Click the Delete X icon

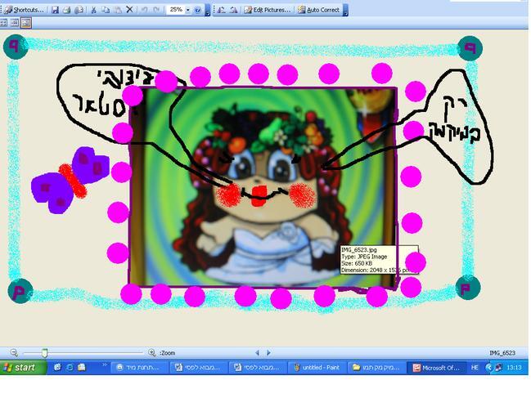pos(129,10)
